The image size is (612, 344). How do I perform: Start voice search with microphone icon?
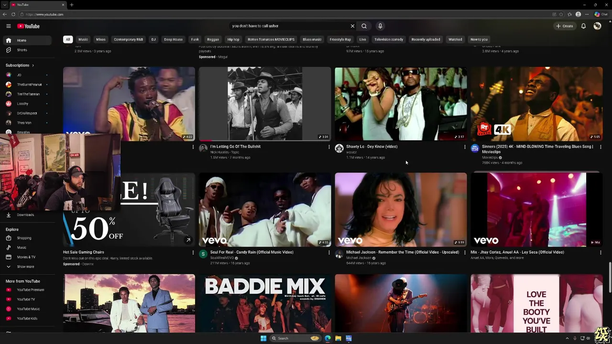[x=380, y=26]
